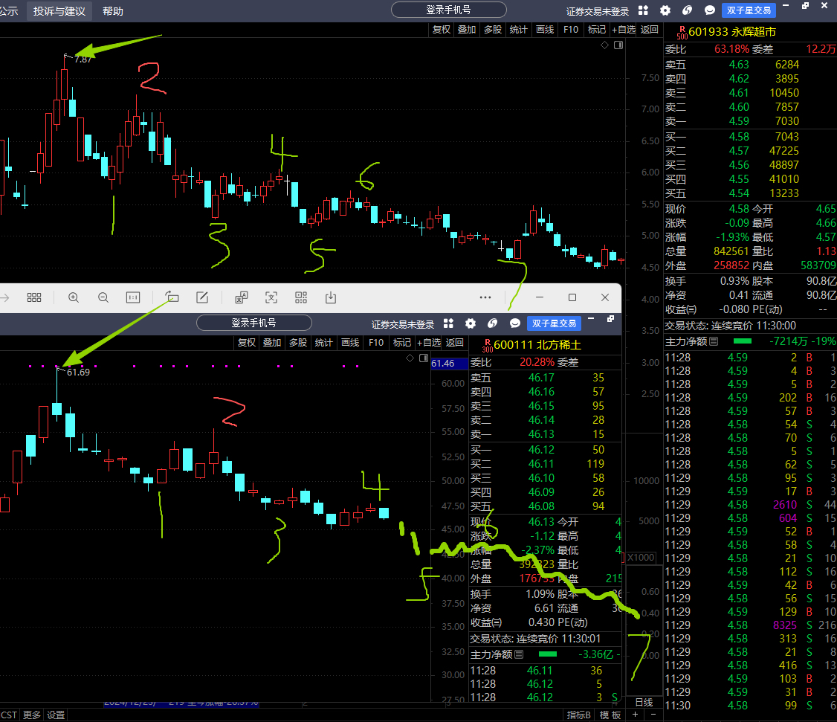The image size is (837, 722).
Task: Open the three-dot more options in viewer
Action: point(485,297)
